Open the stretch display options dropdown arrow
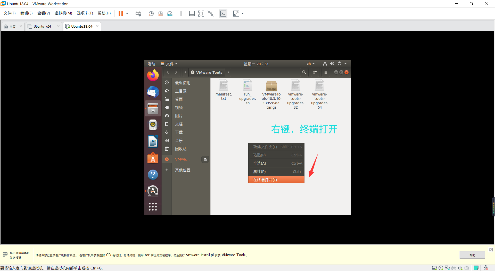 (243, 13)
